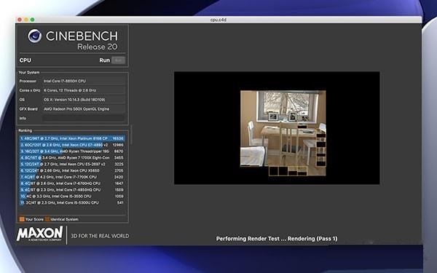Click the Cinebench sphere logo icon

[x=35, y=36]
